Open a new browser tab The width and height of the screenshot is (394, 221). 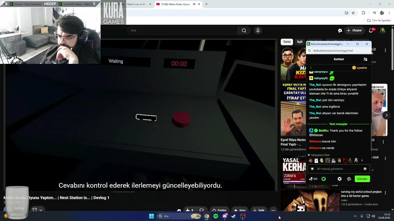tap(206, 4)
